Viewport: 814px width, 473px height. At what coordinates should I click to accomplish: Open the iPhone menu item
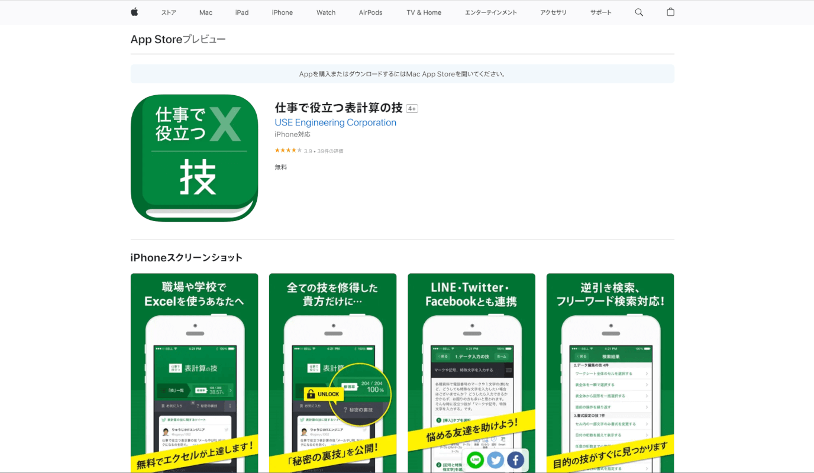(282, 12)
